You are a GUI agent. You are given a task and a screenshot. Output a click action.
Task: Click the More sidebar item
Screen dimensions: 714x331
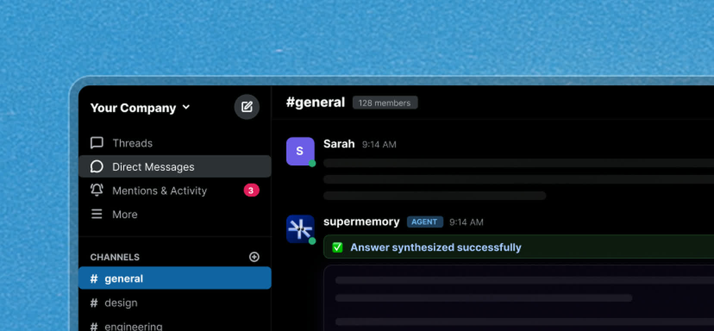click(x=175, y=214)
